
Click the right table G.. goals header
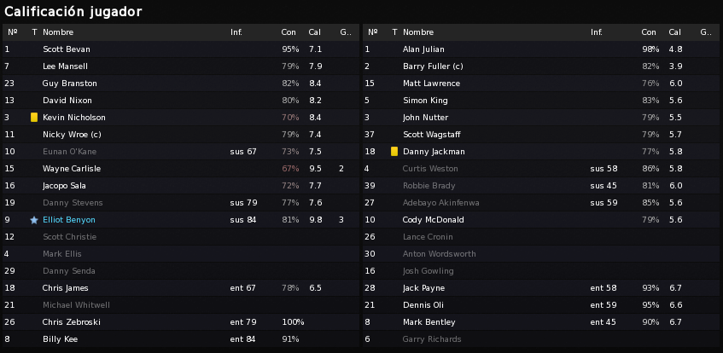point(705,32)
